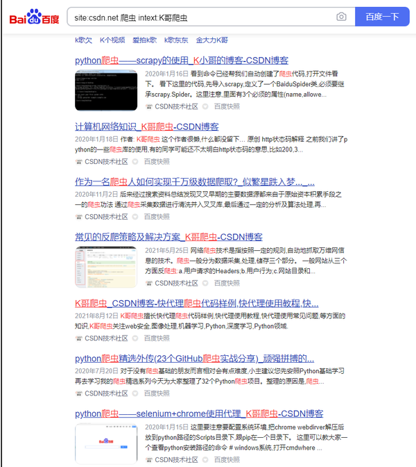
Task: Click CSDN icon under selenium result
Action: pyautogui.click(x=149, y=460)
